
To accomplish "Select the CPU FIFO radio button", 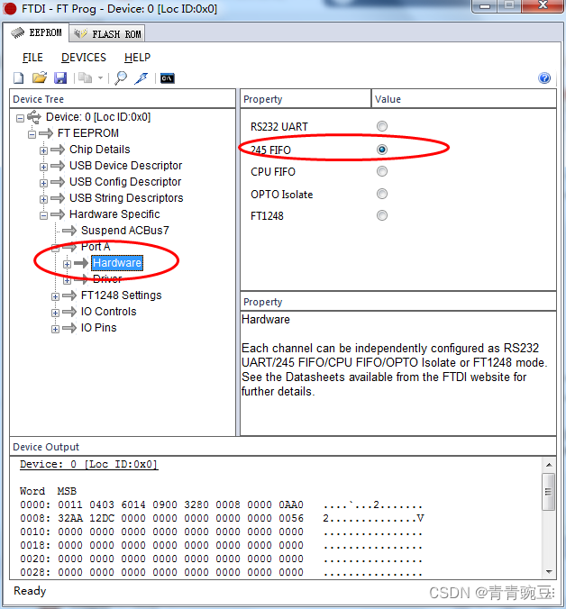I will pos(382,171).
